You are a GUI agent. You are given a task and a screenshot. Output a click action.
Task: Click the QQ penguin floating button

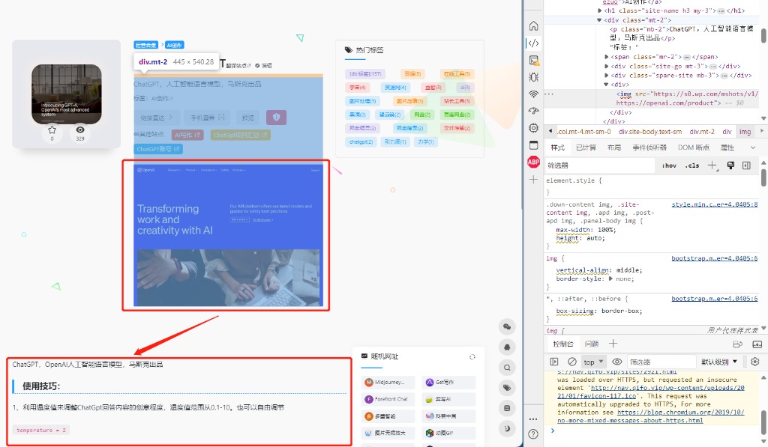tap(507, 347)
